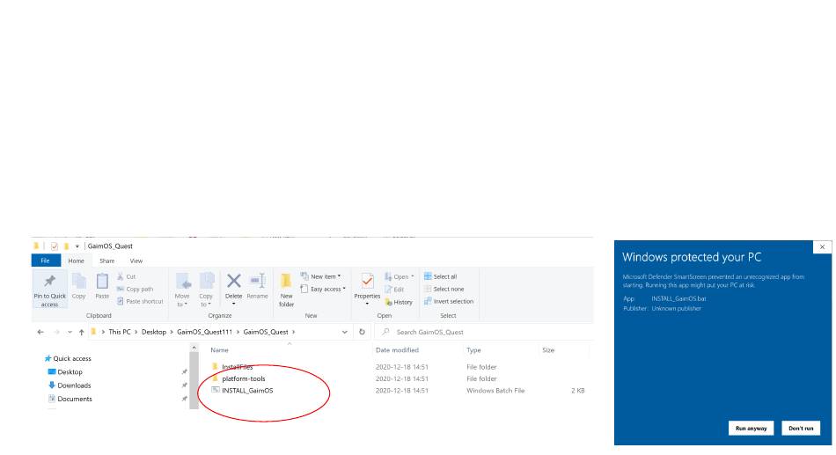This screenshot has height=455, width=836.
Task: Navigate to GaimOS_Quest111 in breadcrumb
Action: click(204, 332)
